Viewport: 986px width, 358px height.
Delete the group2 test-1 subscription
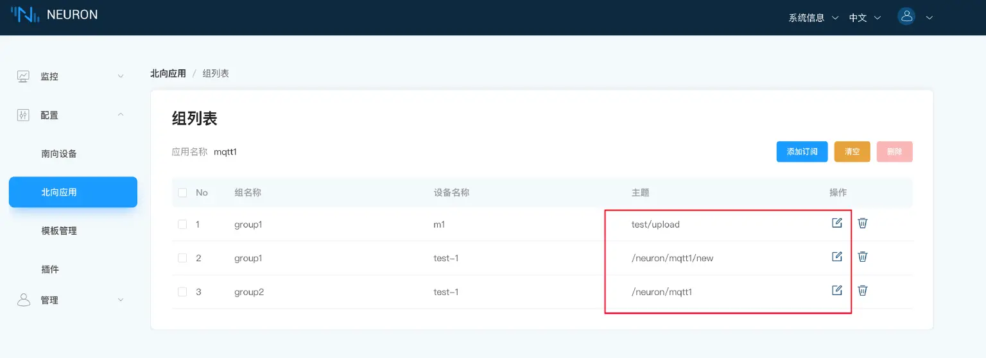pyautogui.click(x=863, y=291)
